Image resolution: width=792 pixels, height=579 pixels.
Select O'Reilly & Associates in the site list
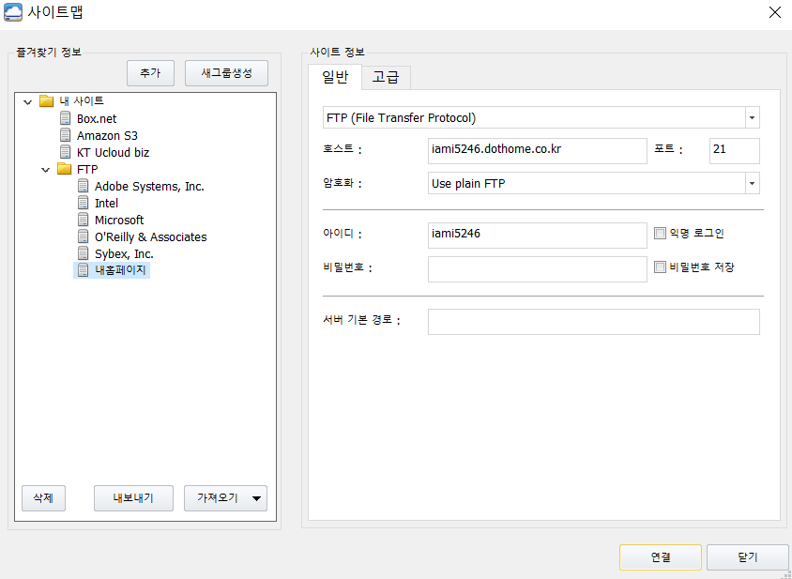pos(150,236)
